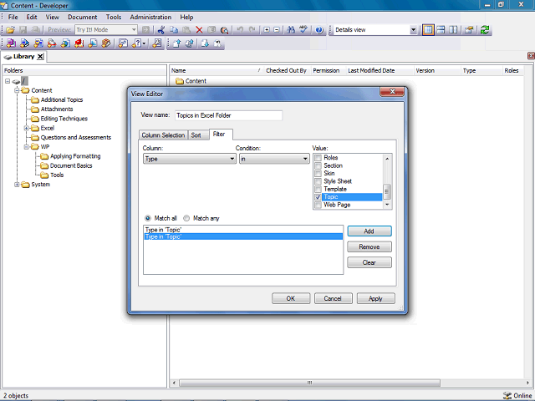Open the Column dropdown showing Type
The width and height of the screenshot is (535, 401).
(x=190, y=159)
